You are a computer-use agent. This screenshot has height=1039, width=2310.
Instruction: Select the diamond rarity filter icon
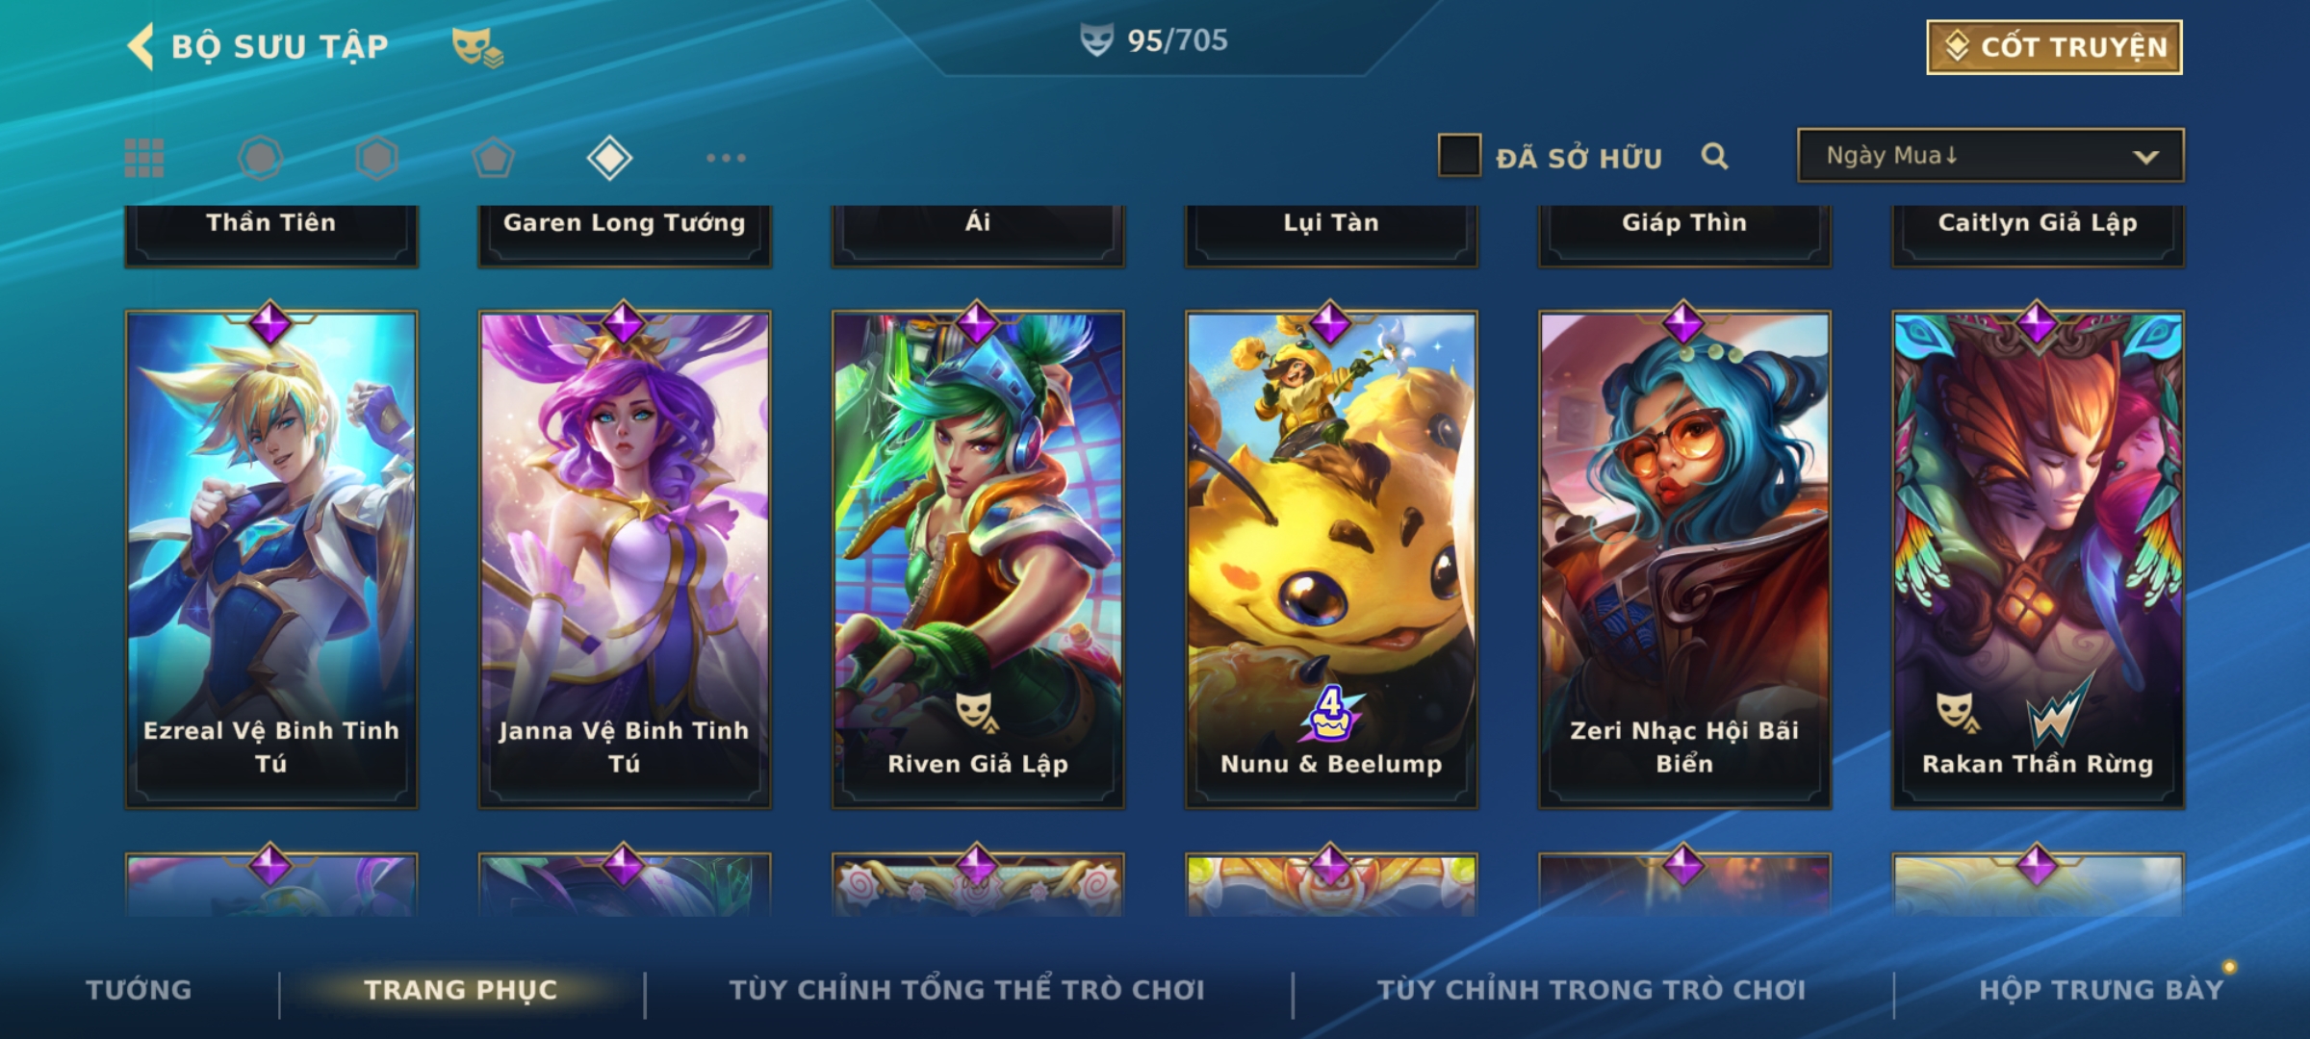[x=609, y=158]
